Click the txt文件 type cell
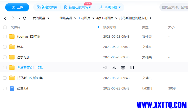Viewport: 188px width, 110px height. point(147,88)
